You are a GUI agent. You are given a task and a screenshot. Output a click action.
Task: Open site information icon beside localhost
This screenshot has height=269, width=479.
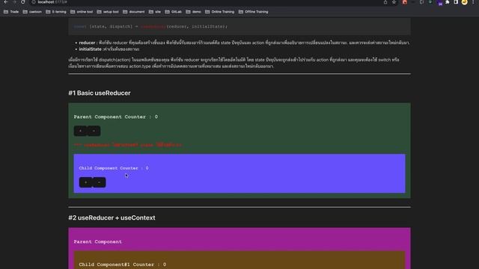(34, 2)
